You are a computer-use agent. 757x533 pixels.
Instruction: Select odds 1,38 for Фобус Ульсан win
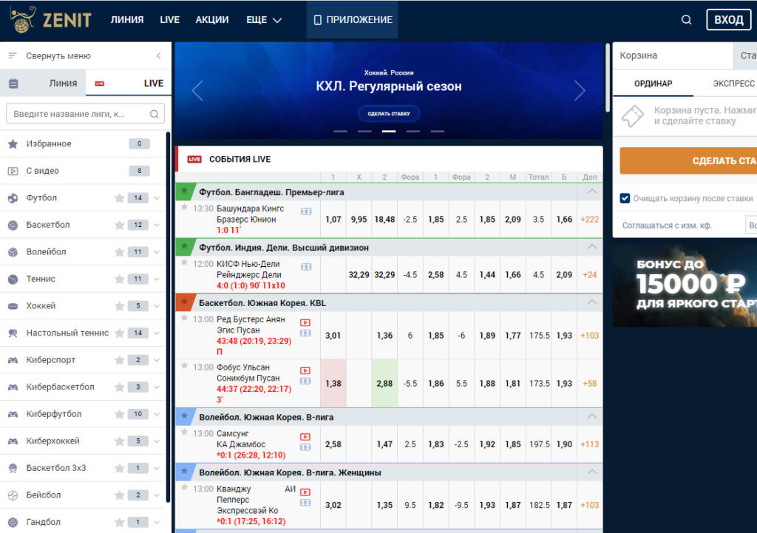coord(333,384)
